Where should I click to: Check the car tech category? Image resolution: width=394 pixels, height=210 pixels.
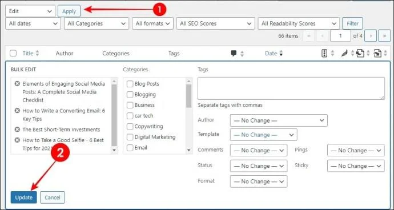(130, 116)
